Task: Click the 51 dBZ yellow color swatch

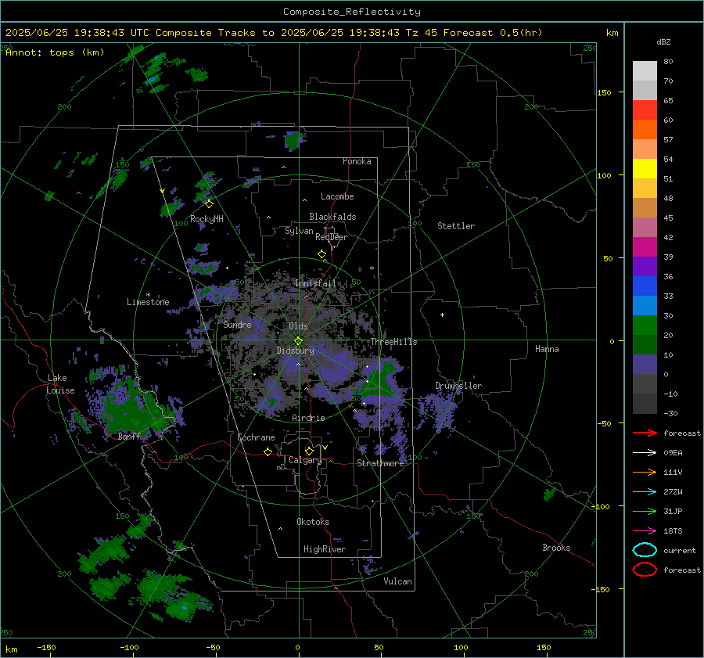Action: pos(645,168)
